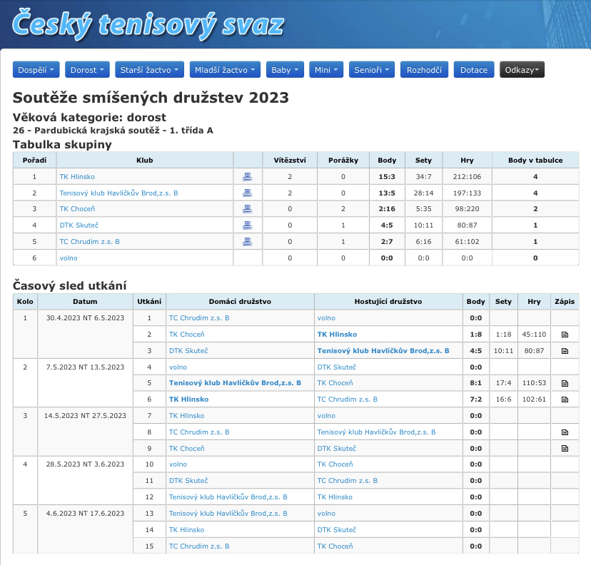Open match report icon for match 2

point(565,335)
